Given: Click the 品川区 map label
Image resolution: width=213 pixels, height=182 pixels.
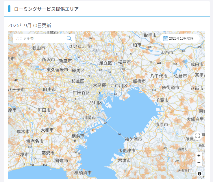Looking at the screenshot, I should (x=96, y=103).
